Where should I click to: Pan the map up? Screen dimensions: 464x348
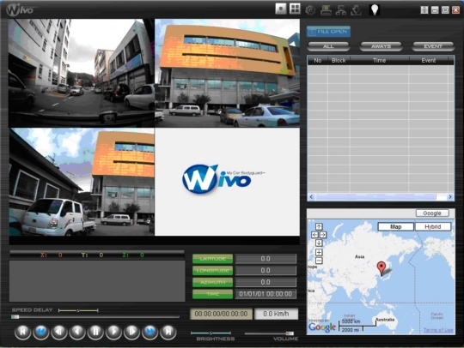coord(319,226)
